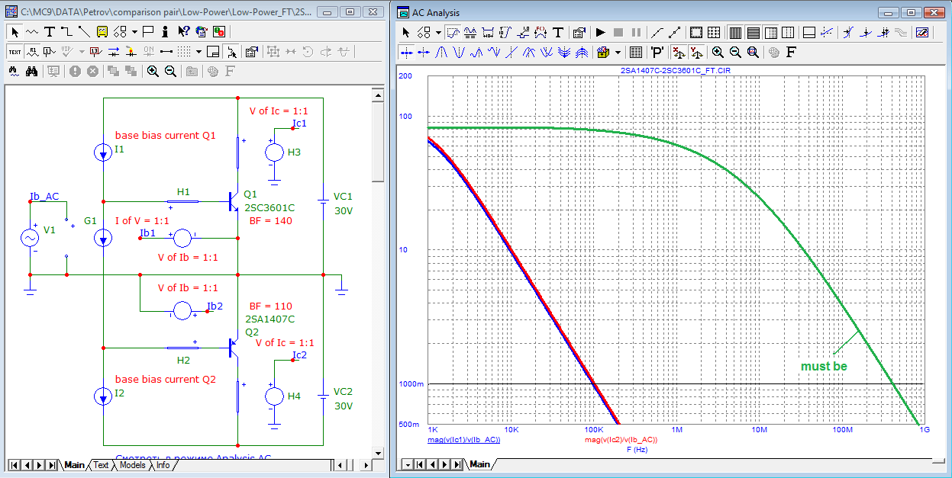Toggle branch currents display
Viewport: 952px width, 478px height.
point(113,52)
